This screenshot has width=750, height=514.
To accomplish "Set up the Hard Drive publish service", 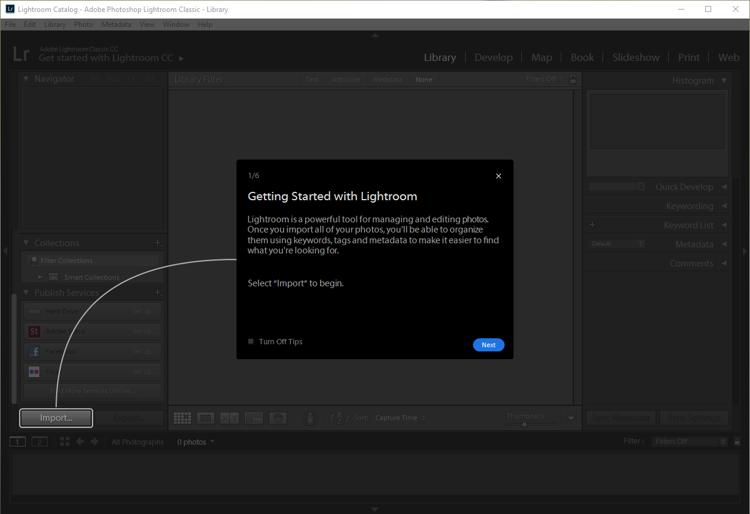I will coord(144,311).
